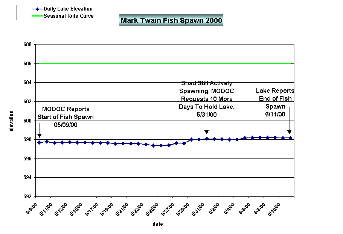
Task: Select the horizontal date axis title
Action: coord(158,224)
